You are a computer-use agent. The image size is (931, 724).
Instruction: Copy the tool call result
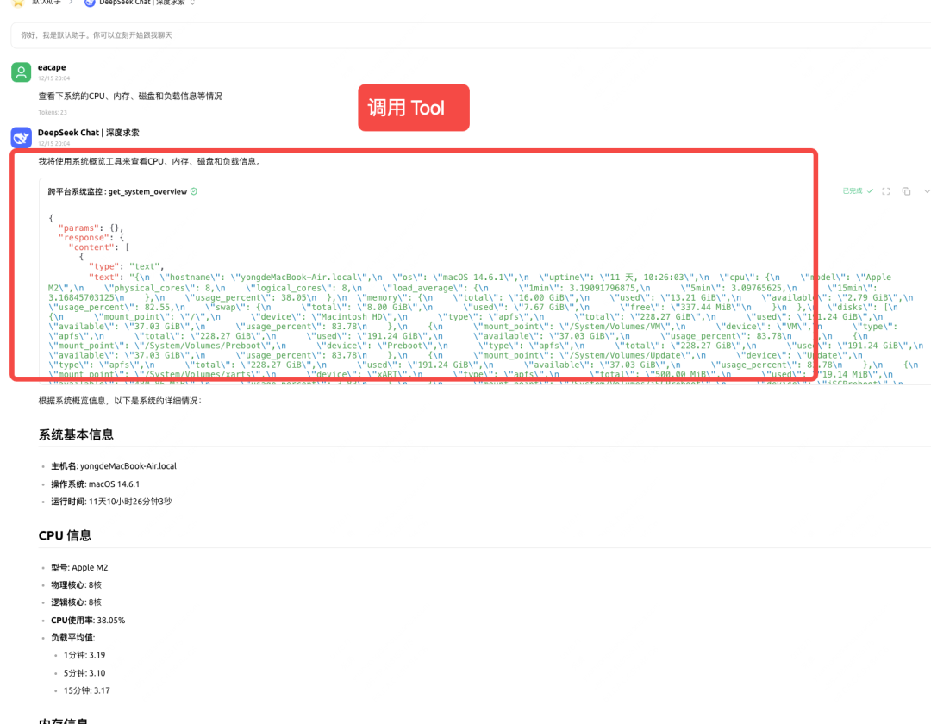tap(906, 191)
